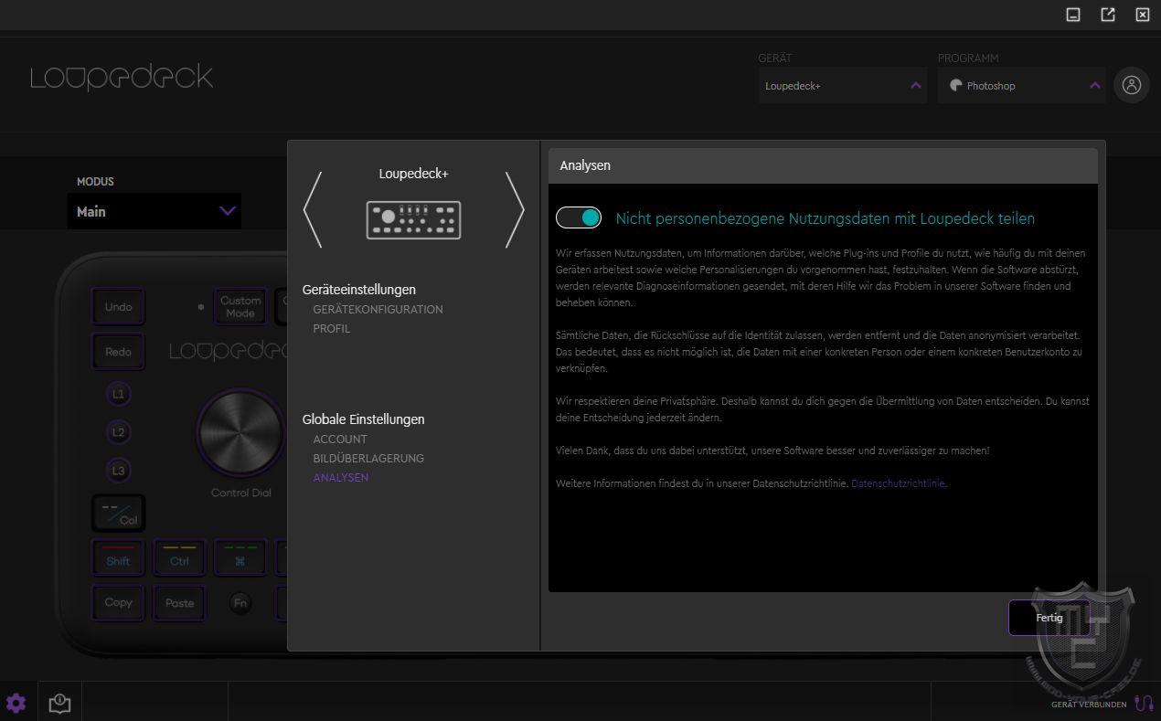
Task: Open Gerätekonfiguration settings
Action: tap(378, 309)
